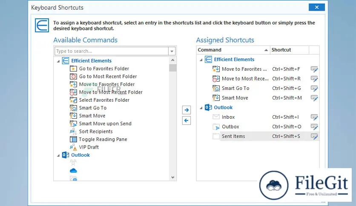Click the Go to Favorites Folder icon
Screen dimensions: 356x206
click(x=73, y=69)
